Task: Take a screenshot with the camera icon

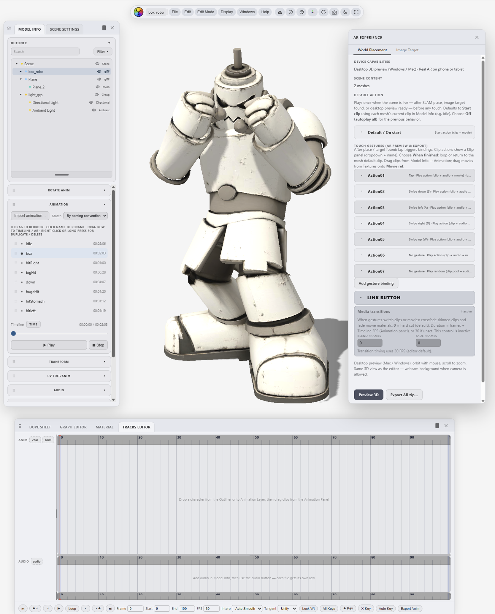Action: [334, 12]
